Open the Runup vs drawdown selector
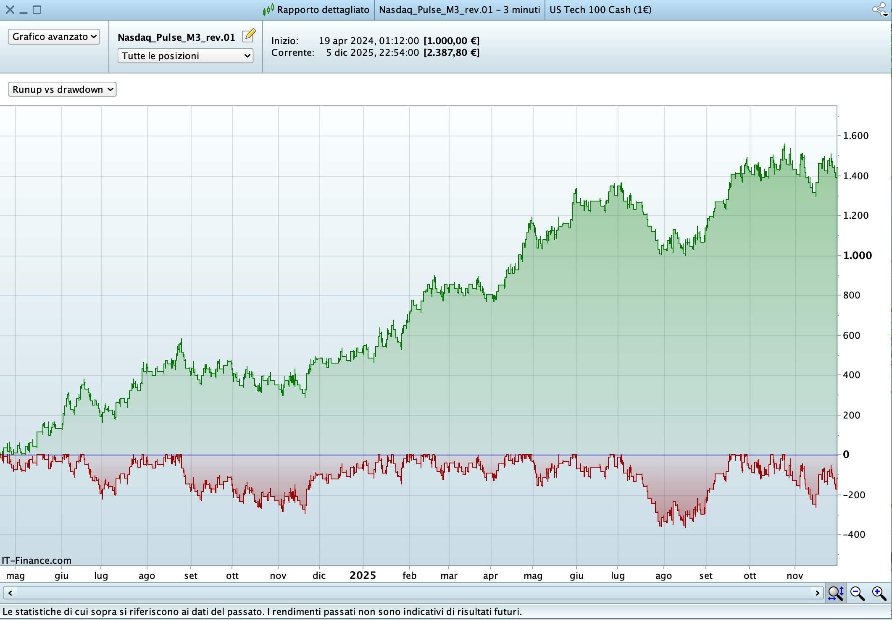This screenshot has width=892, height=620. 62,89
